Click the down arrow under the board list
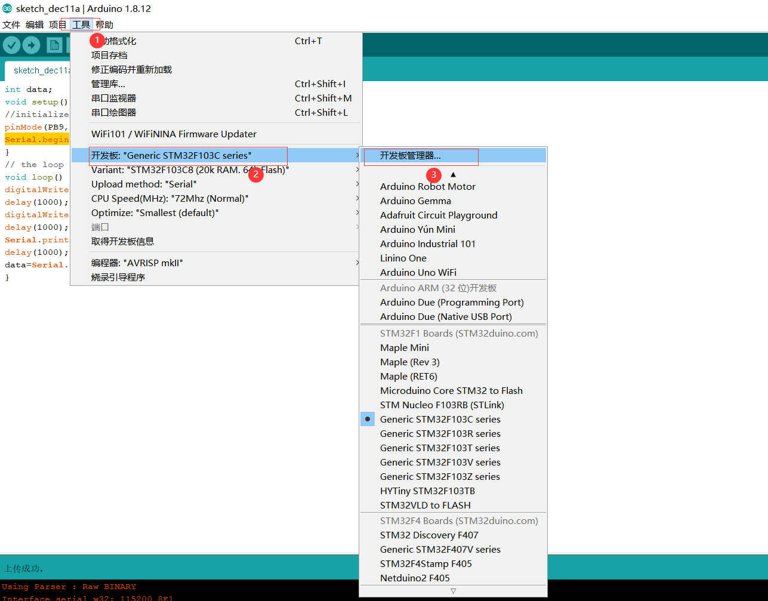768x601 pixels. (453, 591)
